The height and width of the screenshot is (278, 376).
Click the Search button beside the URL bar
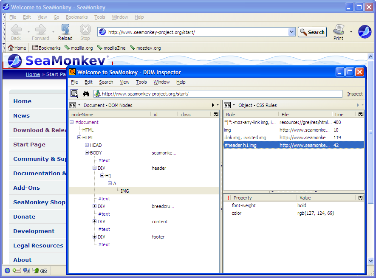[x=312, y=32]
